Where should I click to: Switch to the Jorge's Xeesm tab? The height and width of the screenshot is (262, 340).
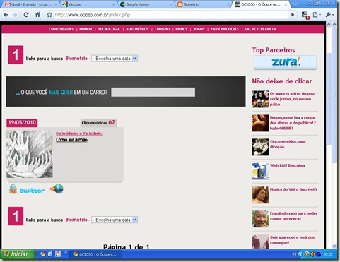[x=146, y=4]
